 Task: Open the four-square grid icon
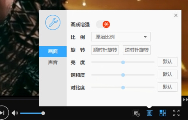click(x=163, y=113)
